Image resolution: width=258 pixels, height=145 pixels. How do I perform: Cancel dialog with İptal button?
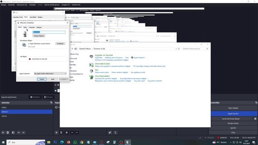click(x=53, y=79)
